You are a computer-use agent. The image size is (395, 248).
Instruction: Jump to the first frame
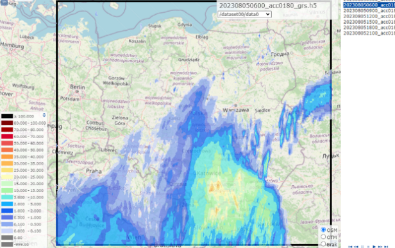tap(350, 247)
